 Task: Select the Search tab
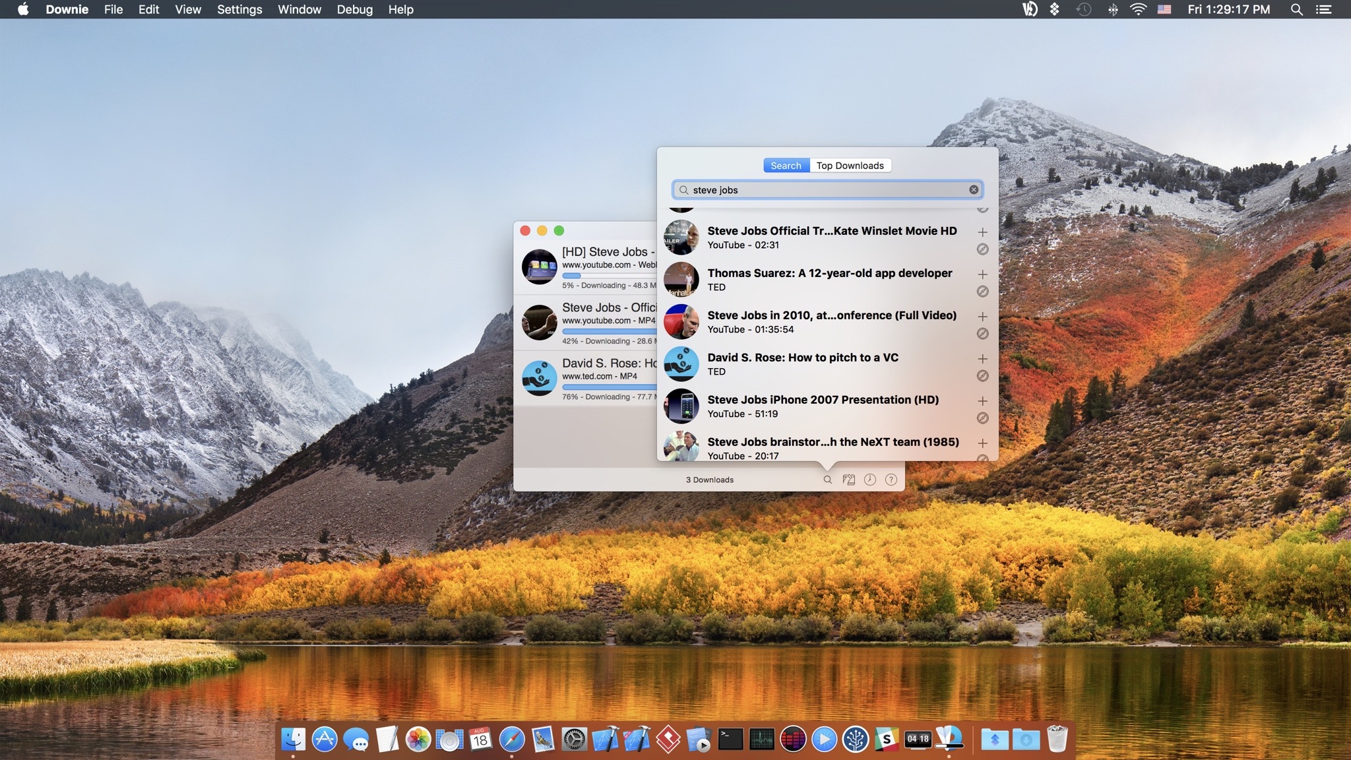[x=786, y=166]
